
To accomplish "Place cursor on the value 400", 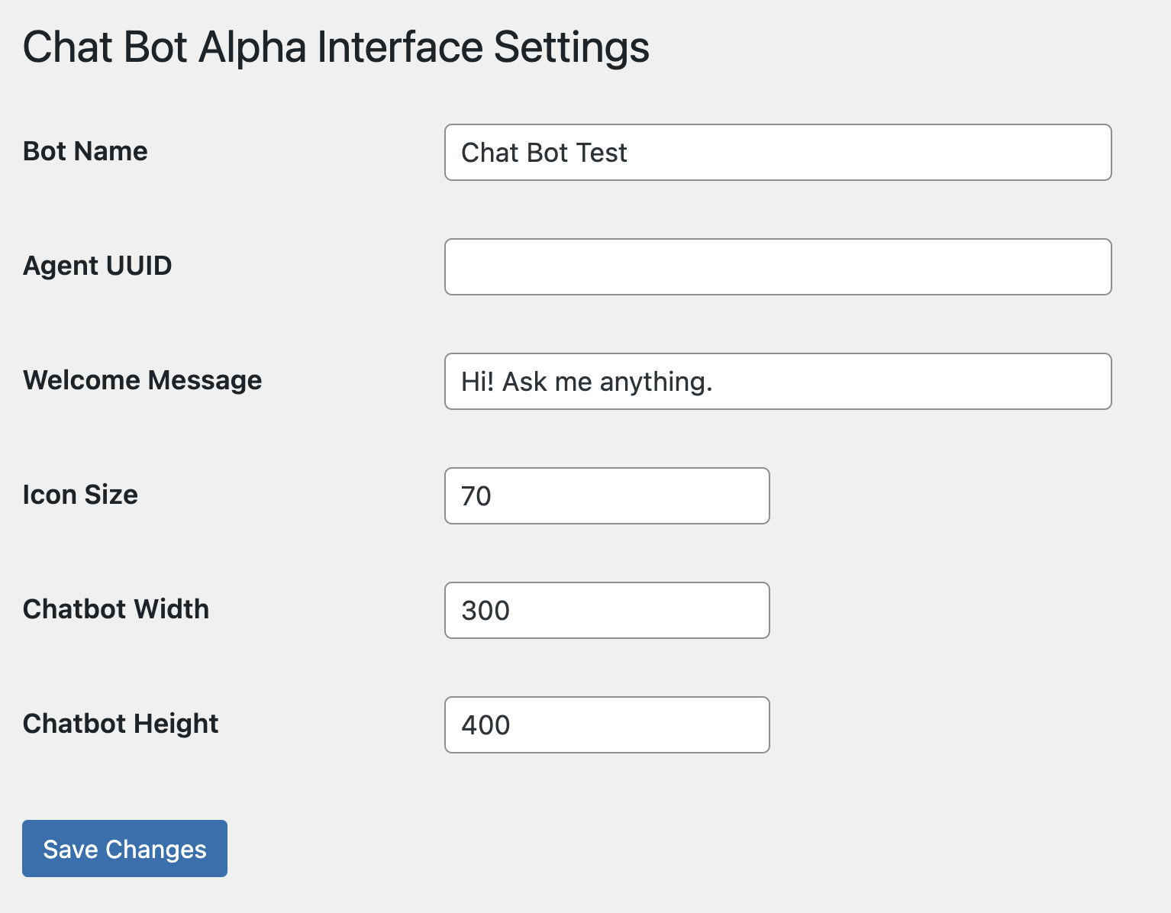I will pyautogui.click(x=485, y=725).
